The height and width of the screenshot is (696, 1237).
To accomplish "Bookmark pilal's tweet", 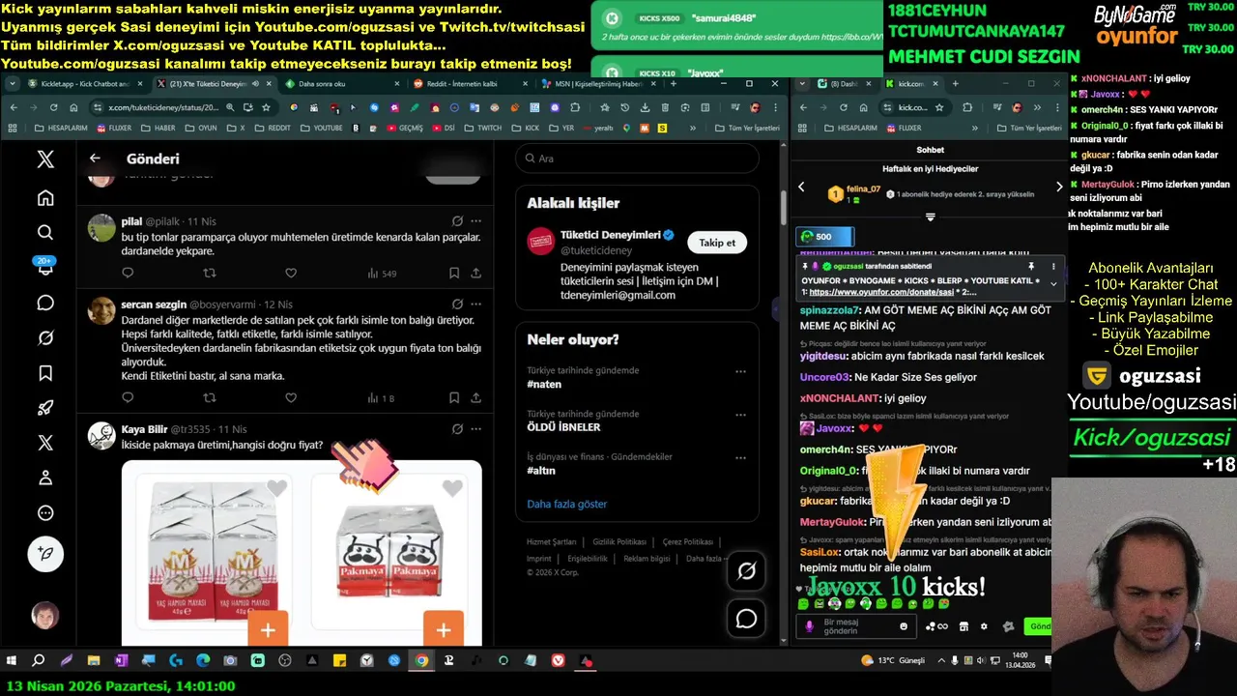I will [454, 274].
